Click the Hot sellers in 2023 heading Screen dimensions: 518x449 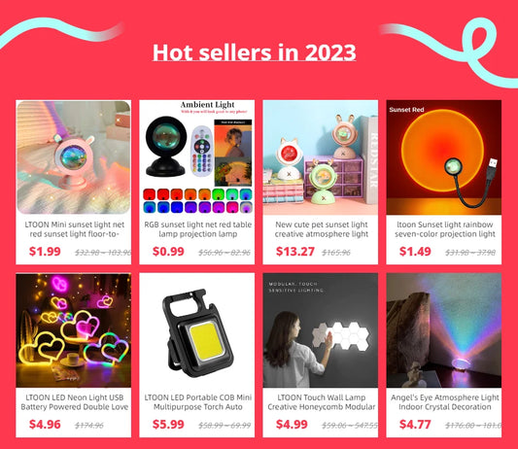coord(254,52)
